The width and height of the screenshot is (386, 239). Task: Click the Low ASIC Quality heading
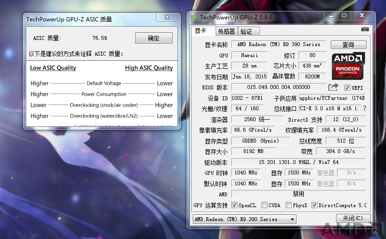tap(53, 68)
